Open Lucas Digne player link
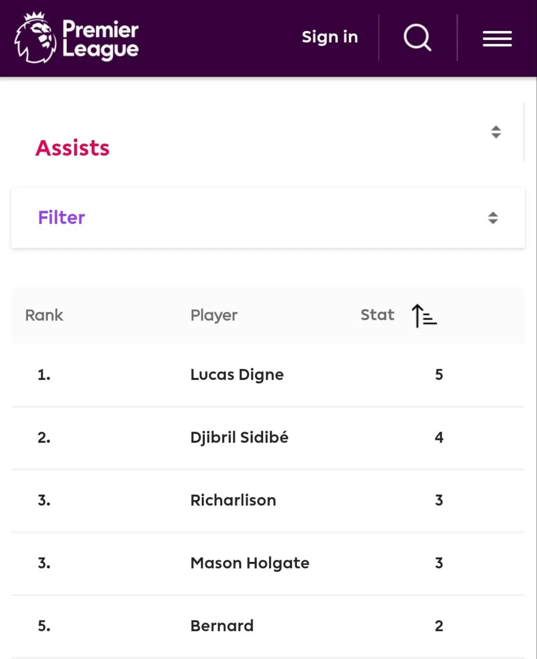Viewport: 537px width, 659px height. click(237, 374)
